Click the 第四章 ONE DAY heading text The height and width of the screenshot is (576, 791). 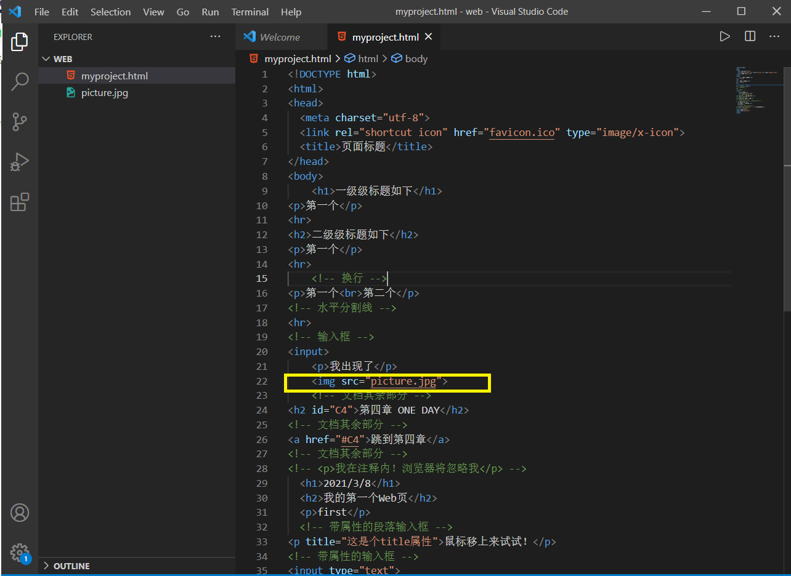[399, 410]
